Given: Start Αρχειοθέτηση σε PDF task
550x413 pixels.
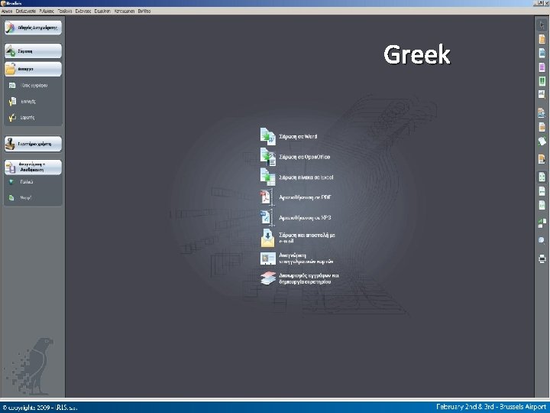Looking at the screenshot, I should [296, 197].
